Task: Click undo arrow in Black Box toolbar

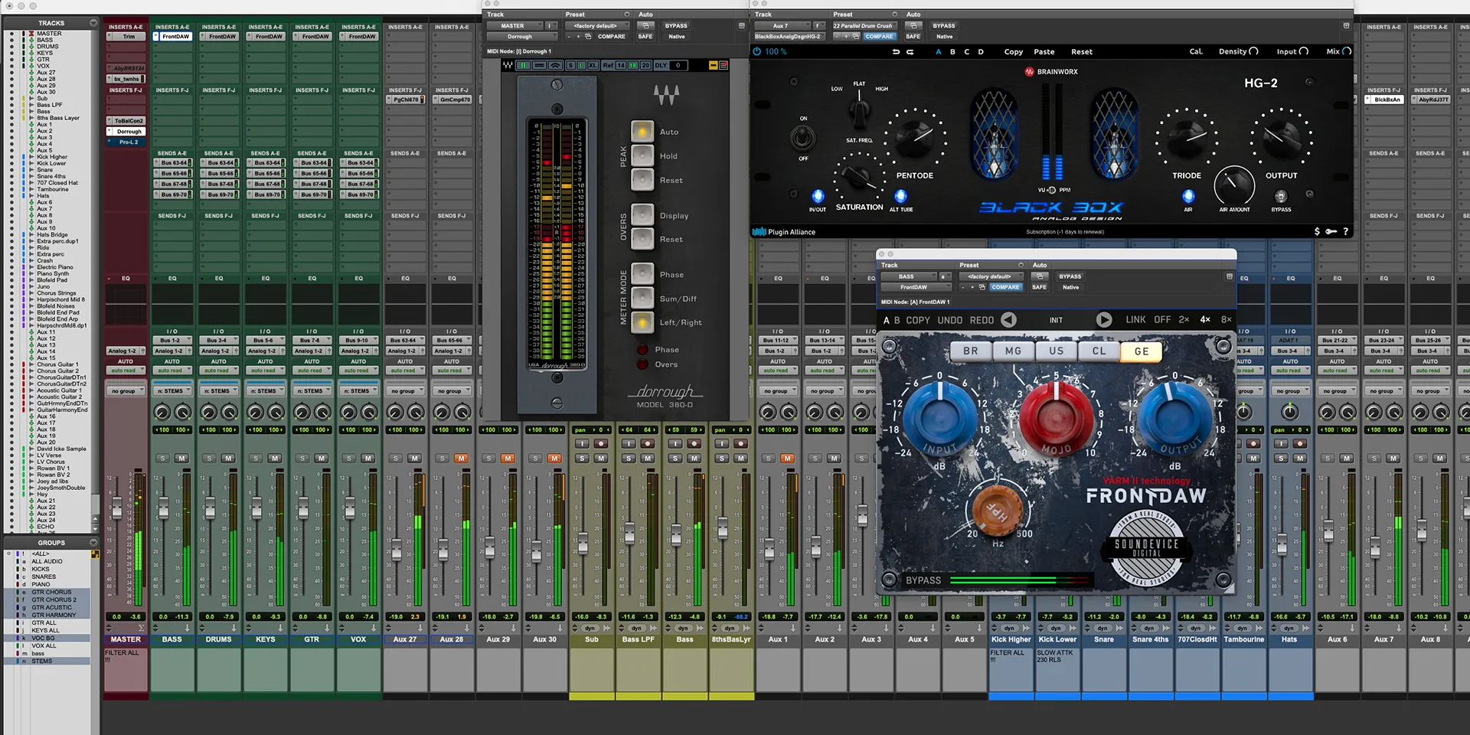Action: (896, 52)
